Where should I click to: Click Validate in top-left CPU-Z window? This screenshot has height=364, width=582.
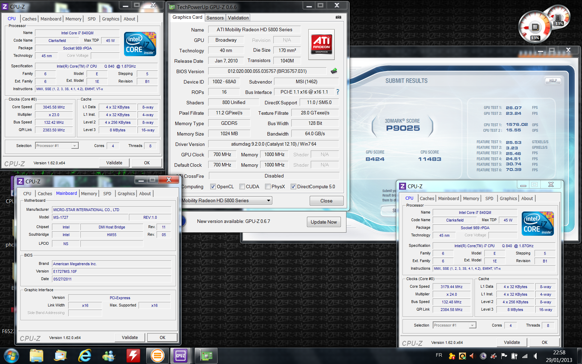click(x=114, y=163)
